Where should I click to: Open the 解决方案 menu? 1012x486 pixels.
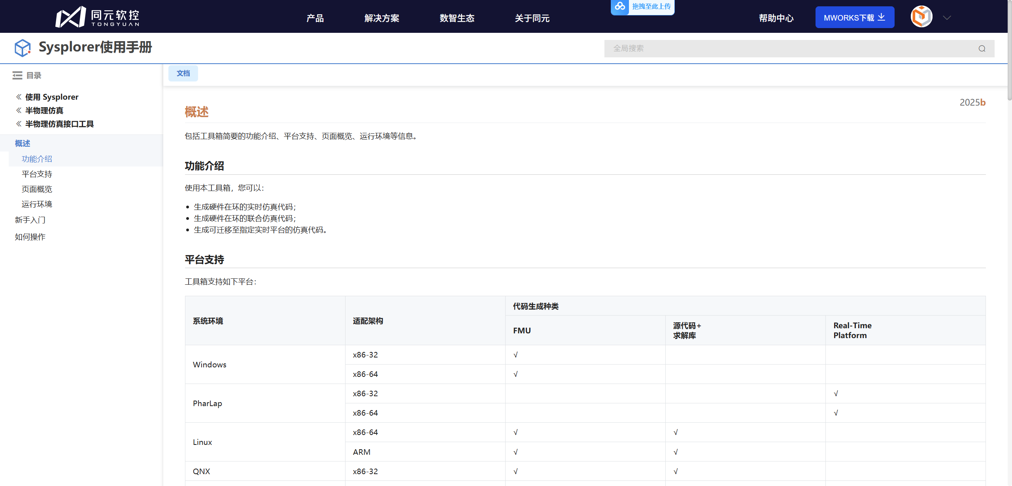click(x=382, y=18)
